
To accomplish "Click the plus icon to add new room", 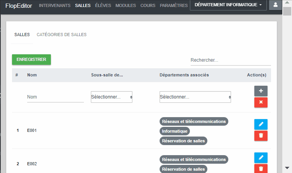I will (x=261, y=91).
